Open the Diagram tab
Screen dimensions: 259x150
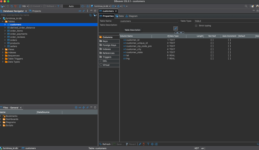point(131,16)
